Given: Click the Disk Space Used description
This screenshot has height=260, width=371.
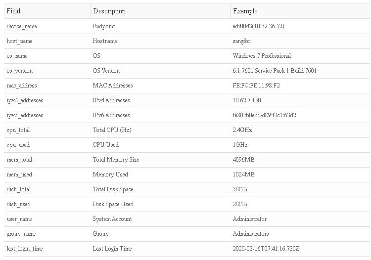Looking at the screenshot, I should 113,204.
